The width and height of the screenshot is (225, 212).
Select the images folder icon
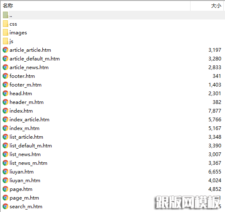click(x=5, y=32)
